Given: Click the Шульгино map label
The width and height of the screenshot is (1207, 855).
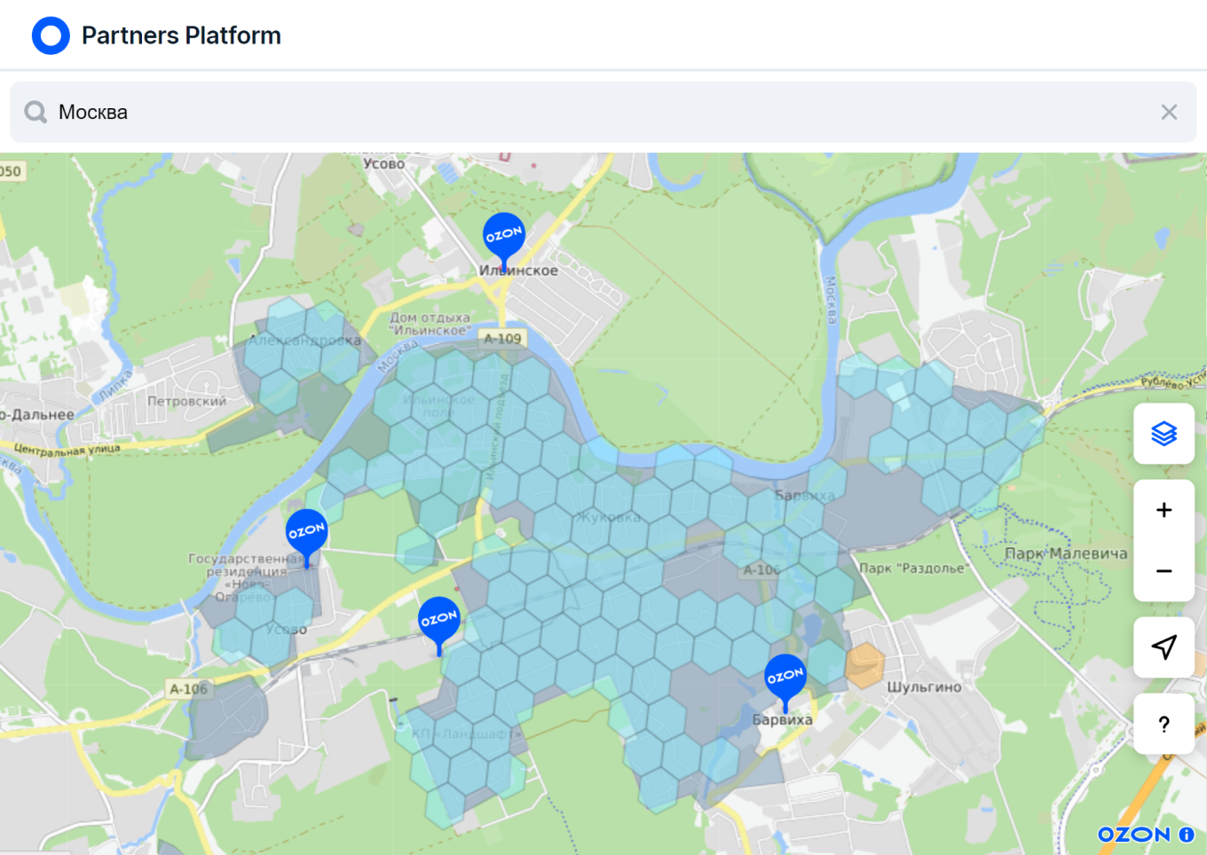Looking at the screenshot, I should [x=924, y=687].
